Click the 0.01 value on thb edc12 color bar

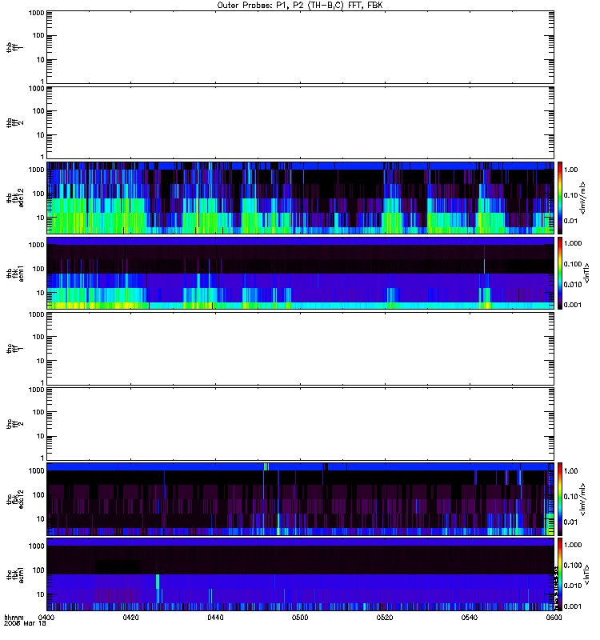(570, 221)
